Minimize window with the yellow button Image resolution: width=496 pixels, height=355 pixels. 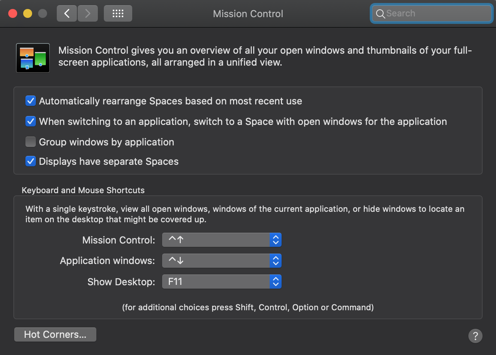click(x=28, y=14)
